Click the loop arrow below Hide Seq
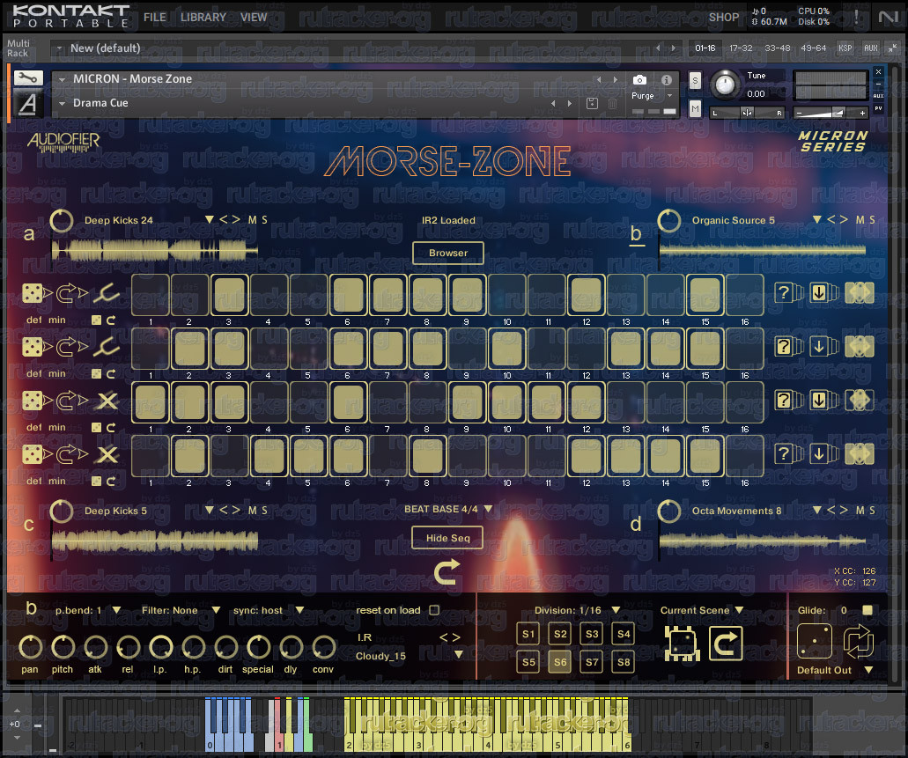 pos(447,571)
